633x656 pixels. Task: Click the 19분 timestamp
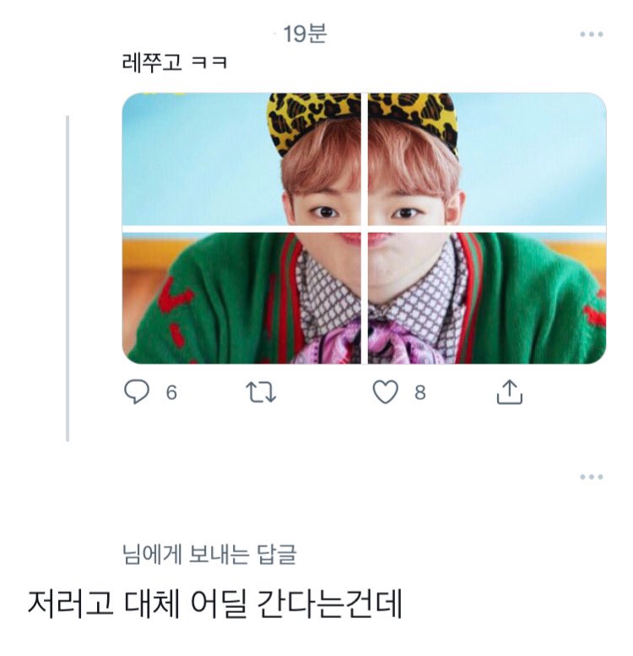pos(306,34)
